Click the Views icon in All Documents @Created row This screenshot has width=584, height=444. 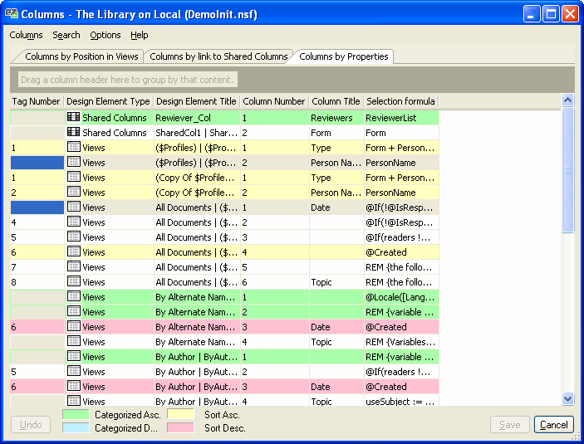(x=73, y=252)
